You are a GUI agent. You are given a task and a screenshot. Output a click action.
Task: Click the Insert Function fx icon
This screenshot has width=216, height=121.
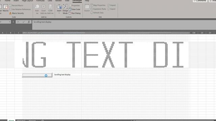[x=29, y=22]
